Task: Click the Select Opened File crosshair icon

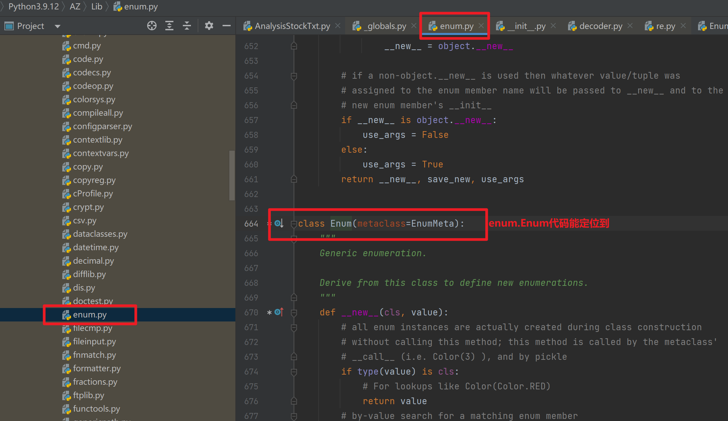Action: tap(152, 26)
